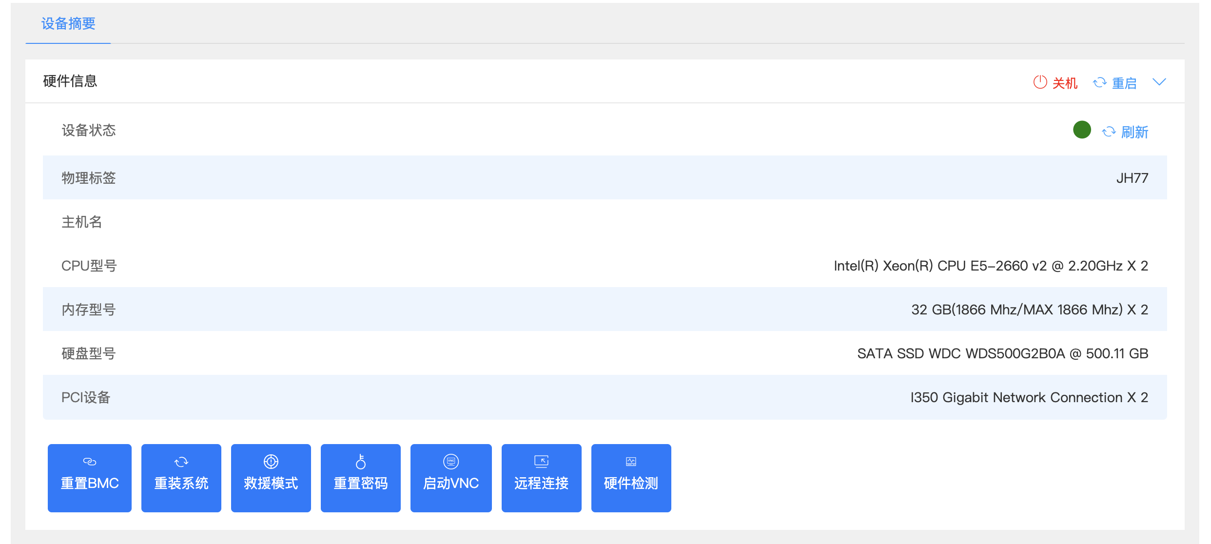Click the 重装系统 button label
This screenshot has height=544, width=1211.
click(181, 483)
